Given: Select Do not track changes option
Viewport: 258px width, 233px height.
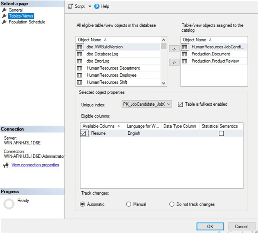Looking at the screenshot, I should click(x=172, y=204).
